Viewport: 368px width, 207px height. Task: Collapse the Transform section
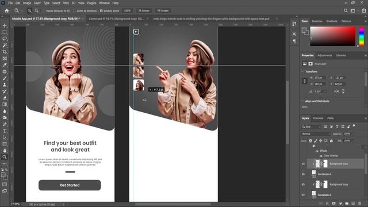coord(302,71)
